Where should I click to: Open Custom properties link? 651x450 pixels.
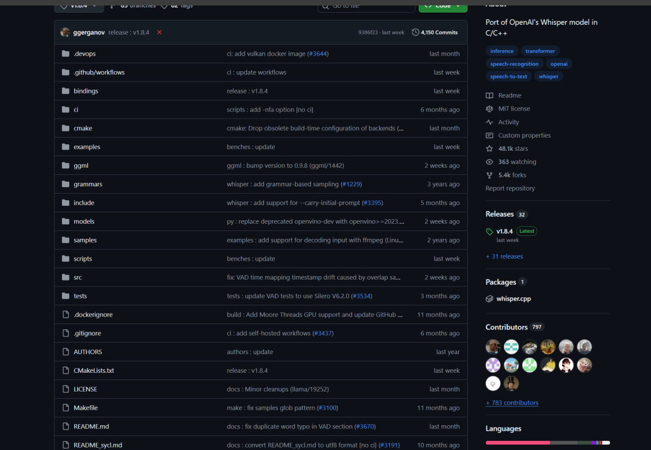[x=524, y=136]
